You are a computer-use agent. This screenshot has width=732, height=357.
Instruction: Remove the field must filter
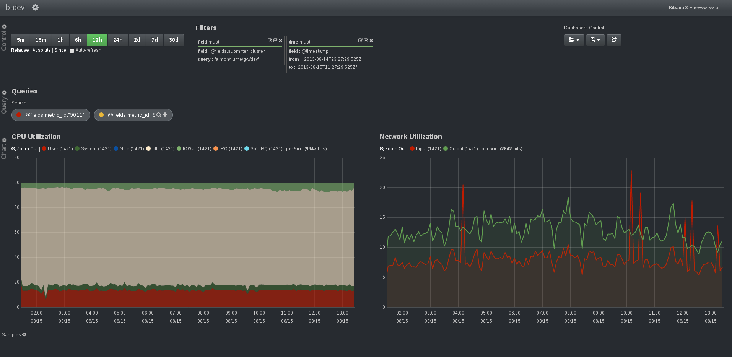281,41
